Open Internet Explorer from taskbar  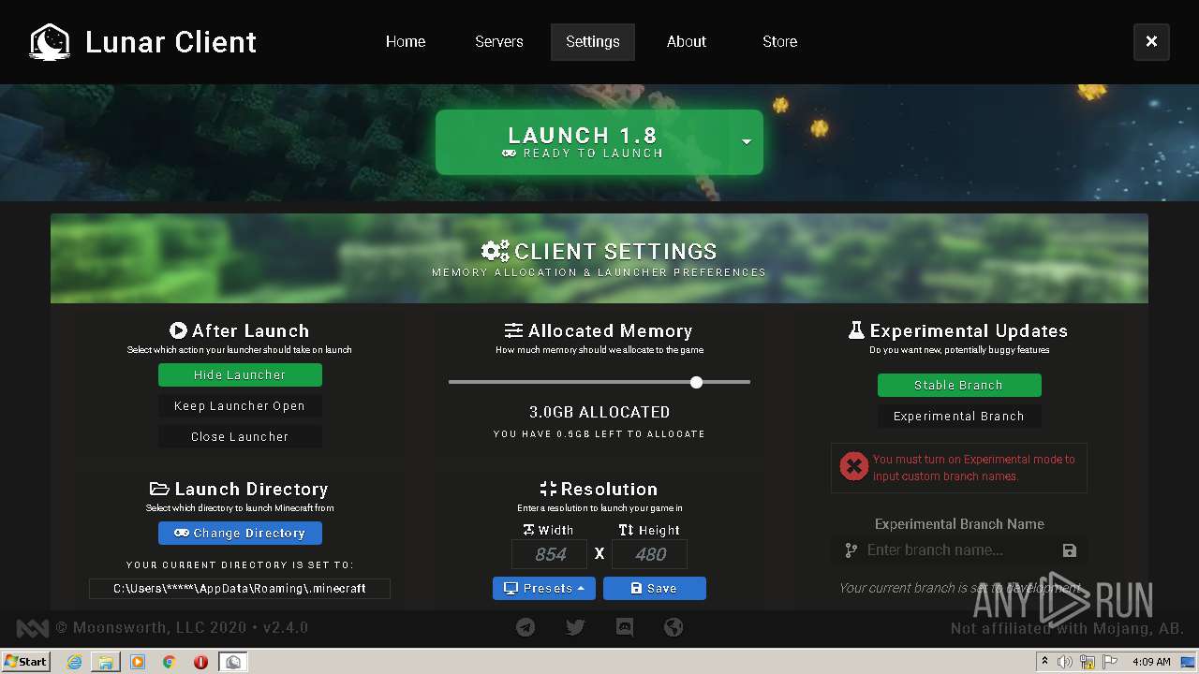(74, 662)
